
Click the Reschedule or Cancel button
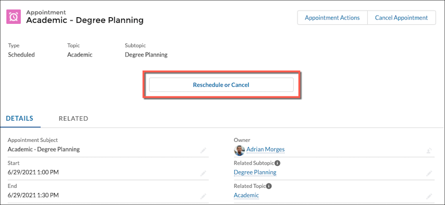(221, 85)
